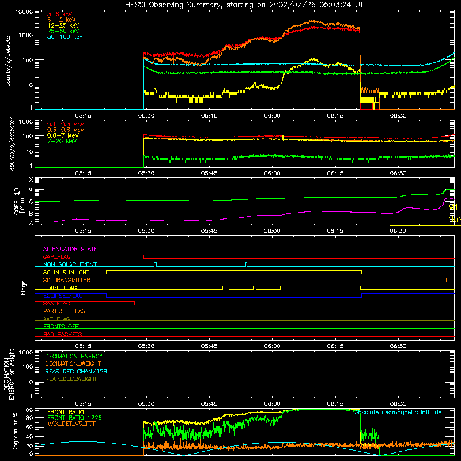
Task: Select the 3-6 keV legend label
Action: tap(60, 14)
